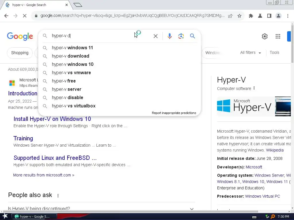The height and width of the screenshot is (220, 294).
Task: Open new tab button
Action: tap(78, 5)
